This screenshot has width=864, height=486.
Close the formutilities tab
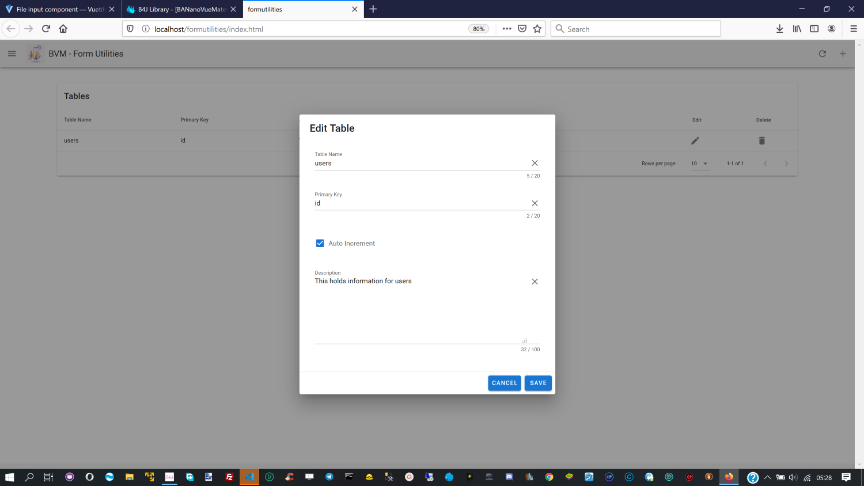(355, 9)
